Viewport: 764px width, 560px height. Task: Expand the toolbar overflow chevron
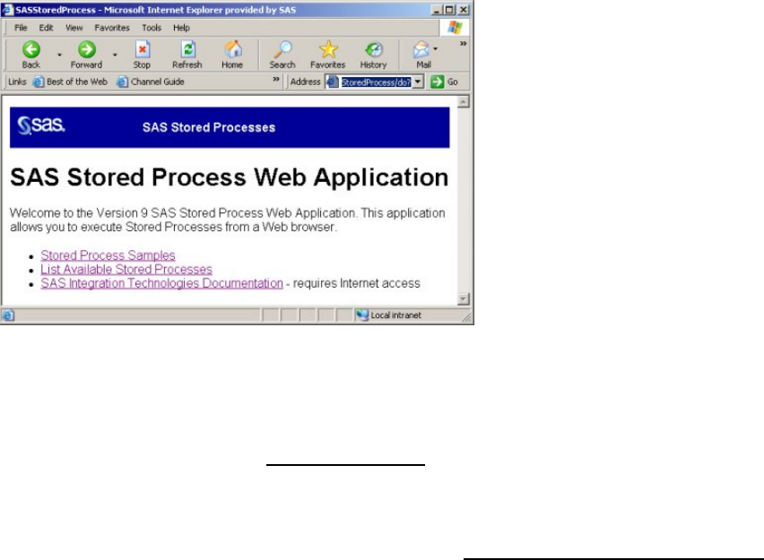463,44
